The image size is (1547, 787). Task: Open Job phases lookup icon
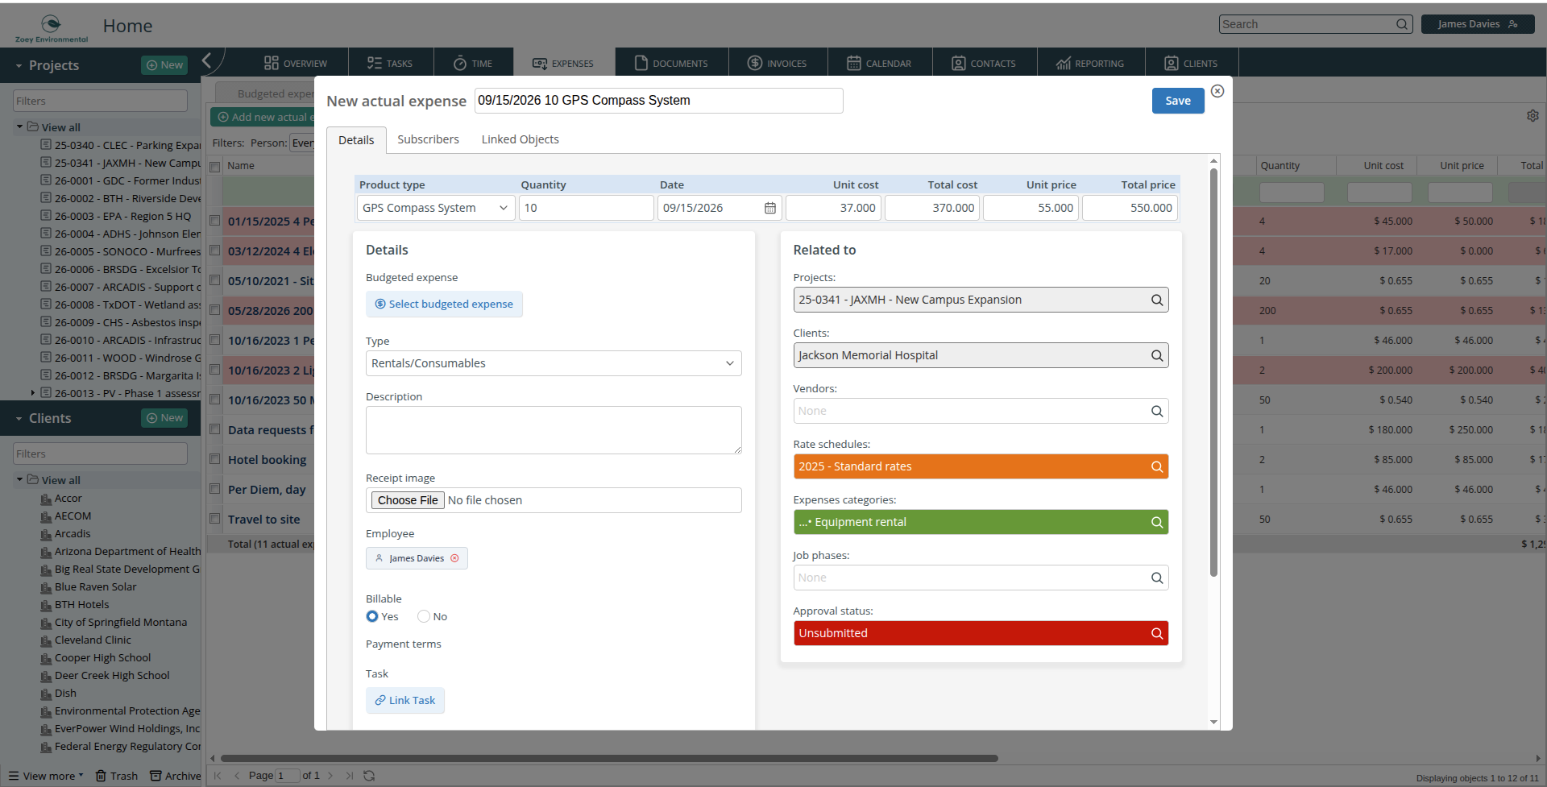[1157, 578]
